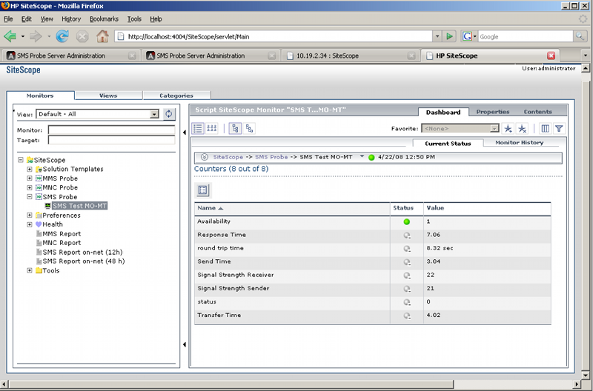Screen dimensions: 593x391
Task: Open the URL history dropdown arrow
Action: point(437,36)
